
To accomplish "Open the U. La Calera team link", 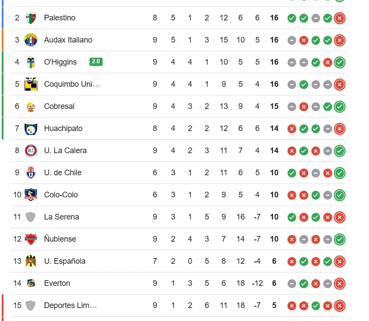I will [65, 151].
